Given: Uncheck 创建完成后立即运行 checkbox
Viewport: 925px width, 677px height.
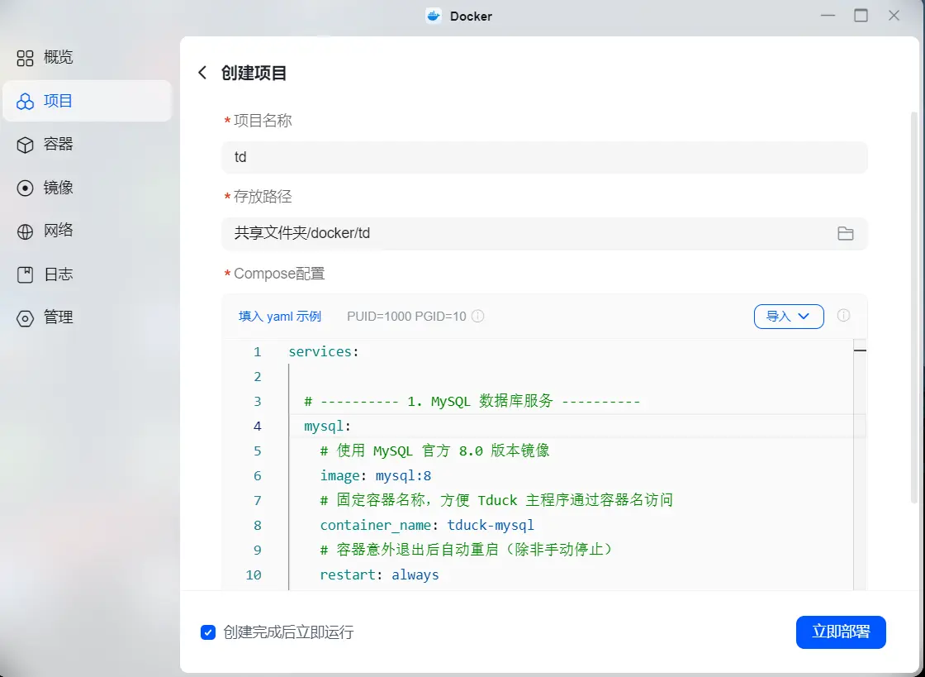Looking at the screenshot, I should 207,632.
